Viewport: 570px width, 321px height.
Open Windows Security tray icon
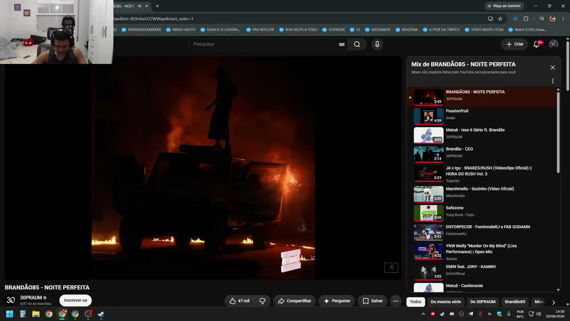click(x=499, y=314)
